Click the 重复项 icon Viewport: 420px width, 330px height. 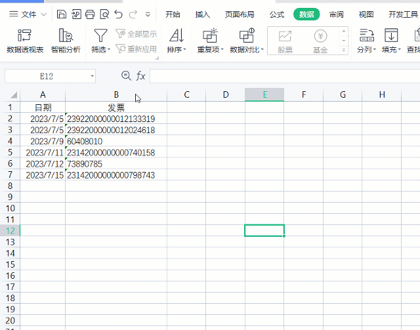coord(210,35)
